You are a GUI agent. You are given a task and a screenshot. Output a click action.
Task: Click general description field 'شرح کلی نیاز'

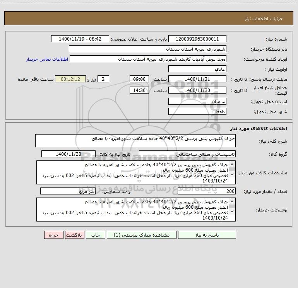(135, 141)
